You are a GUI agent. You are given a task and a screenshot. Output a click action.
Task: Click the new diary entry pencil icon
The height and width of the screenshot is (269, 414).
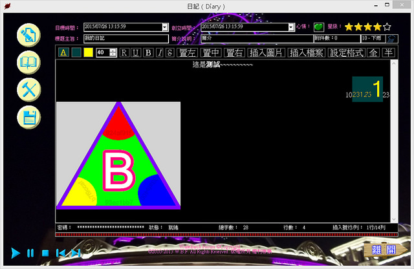28,35
